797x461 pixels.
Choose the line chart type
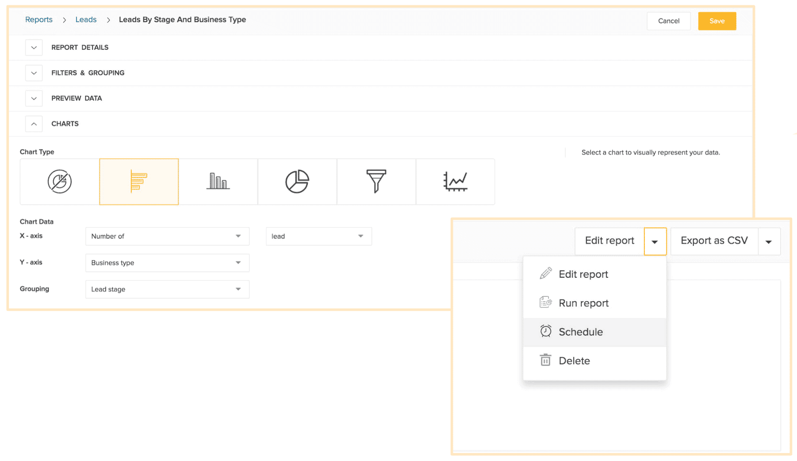455,181
